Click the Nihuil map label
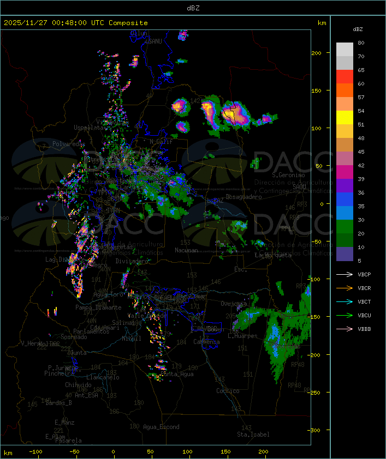This screenshot has width=386, height=459. pos(132,339)
